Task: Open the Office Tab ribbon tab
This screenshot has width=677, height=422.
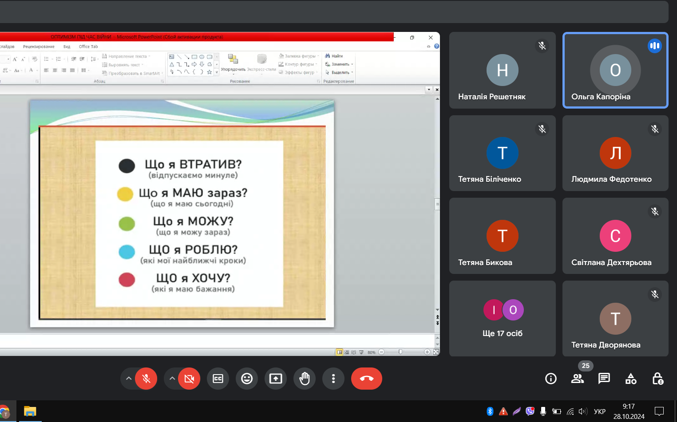Action: click(88, 47)
